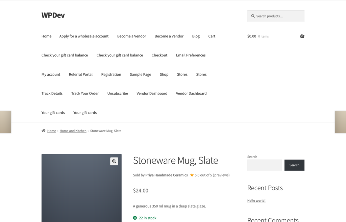Open next product thumbnail at right edge

click(340, 122)
